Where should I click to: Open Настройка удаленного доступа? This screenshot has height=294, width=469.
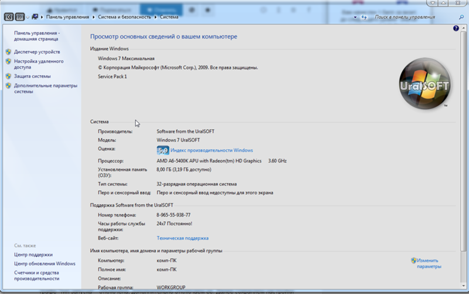tap(39, 64)
